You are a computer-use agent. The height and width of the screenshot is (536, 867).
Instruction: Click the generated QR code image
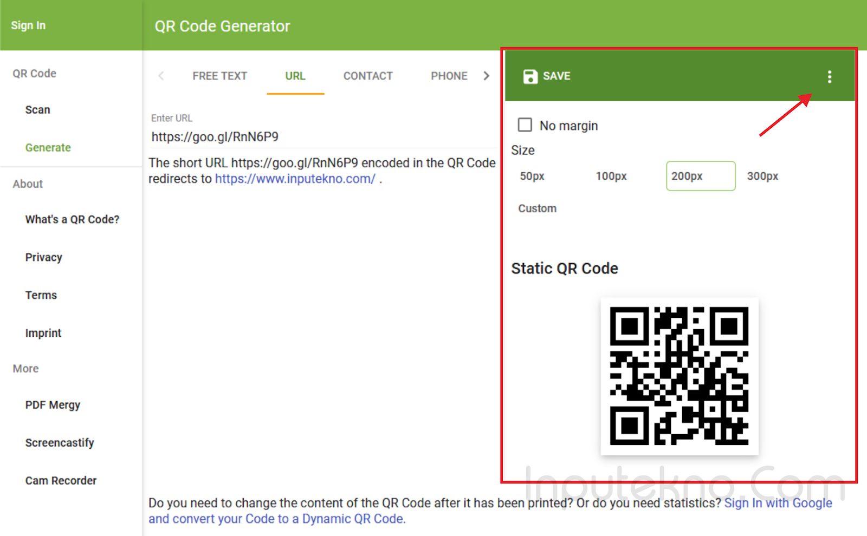tap(679, 376)
